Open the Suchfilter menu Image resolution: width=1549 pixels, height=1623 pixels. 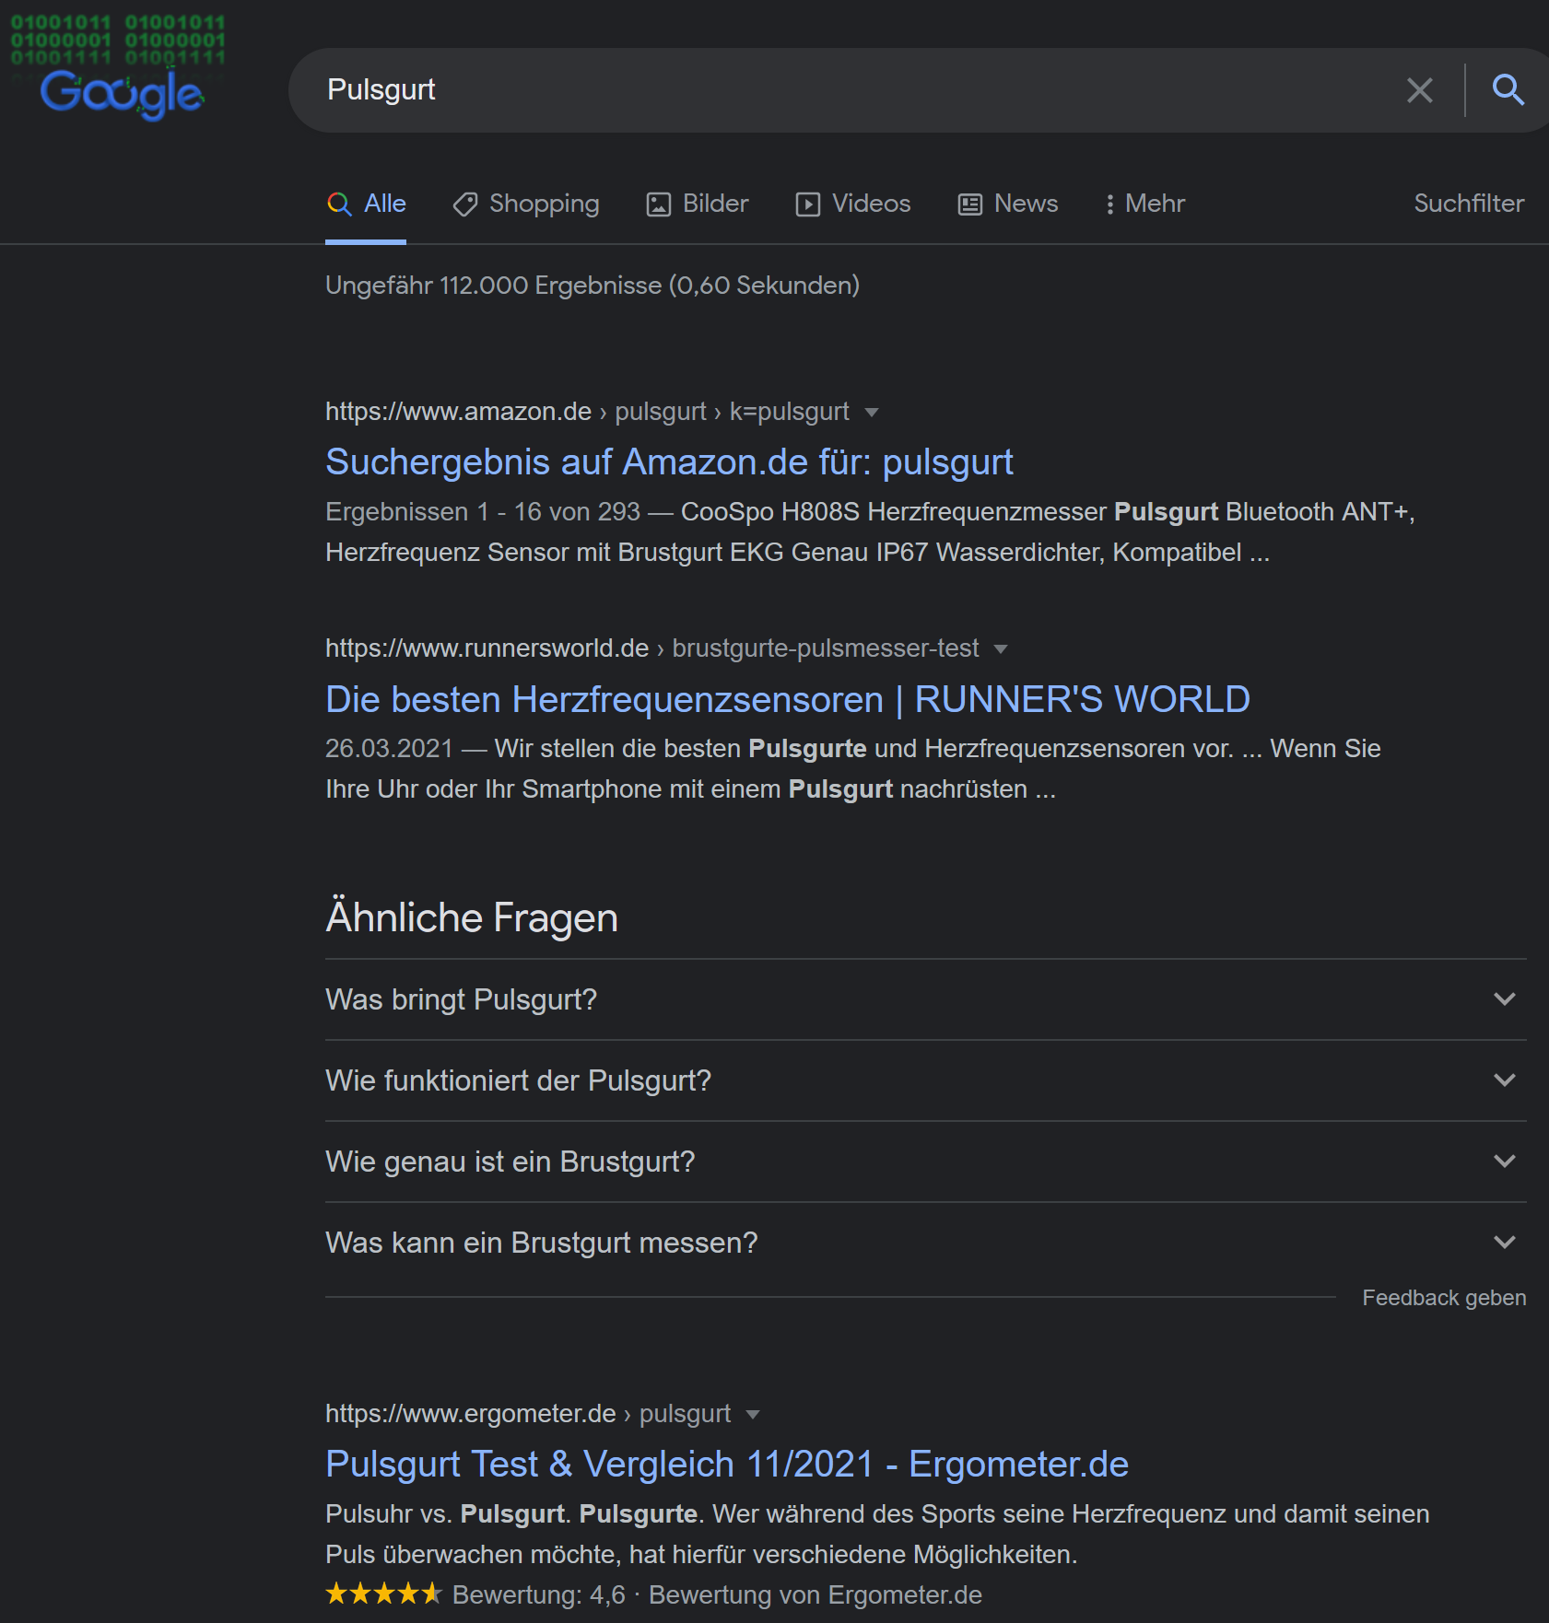[x=1468, y=204]
